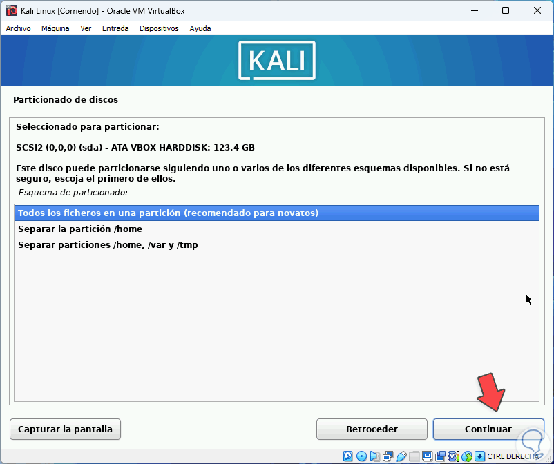Click the display settings status icon
The width and height of the screenshot is (554, 464).
(427, 456)
